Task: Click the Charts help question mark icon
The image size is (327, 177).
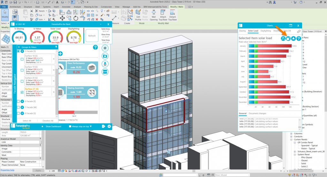Action: click(299, 38)
